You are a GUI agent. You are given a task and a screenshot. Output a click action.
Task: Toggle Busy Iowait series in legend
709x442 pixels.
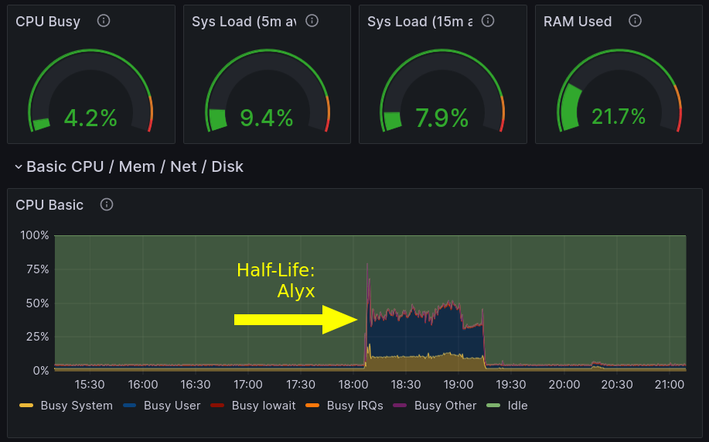pyautogui.click(x=263, y=405)
